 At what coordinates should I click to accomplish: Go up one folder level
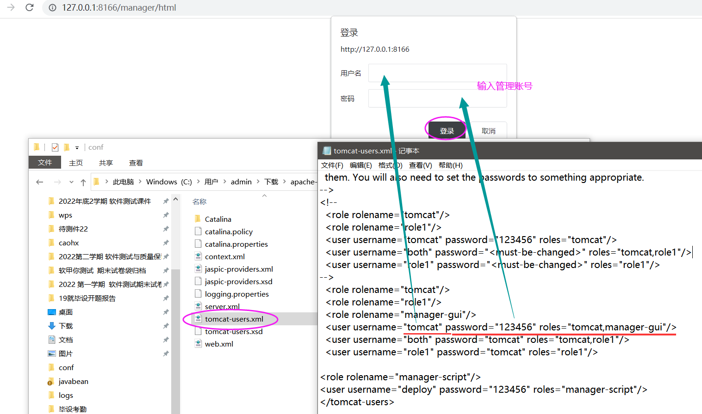tap(83, 182)
